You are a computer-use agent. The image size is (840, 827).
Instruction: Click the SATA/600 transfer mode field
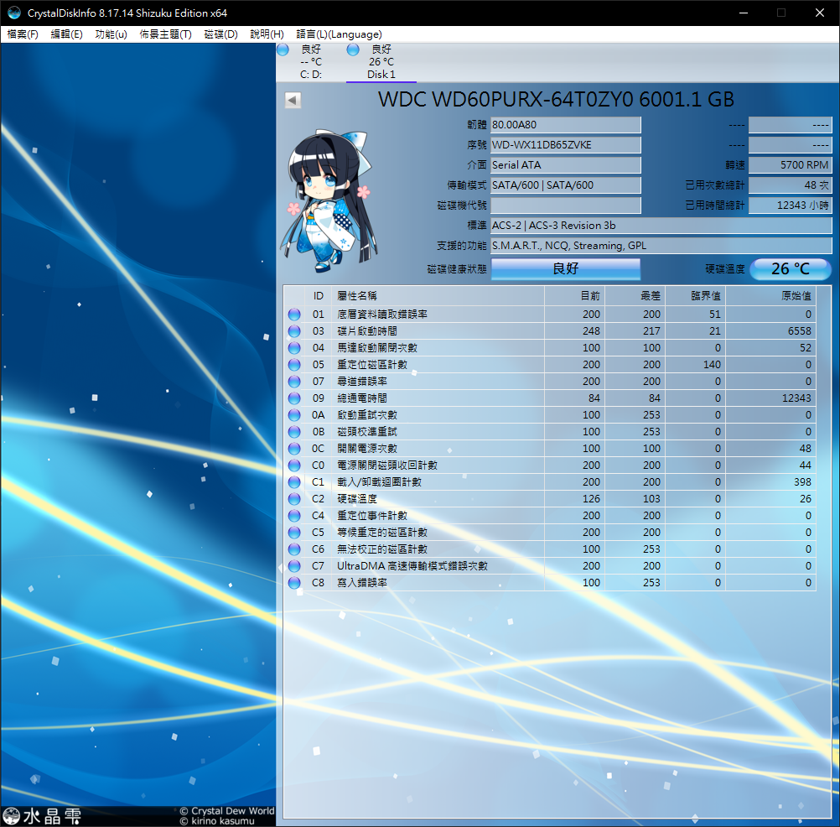pos(566,185)
